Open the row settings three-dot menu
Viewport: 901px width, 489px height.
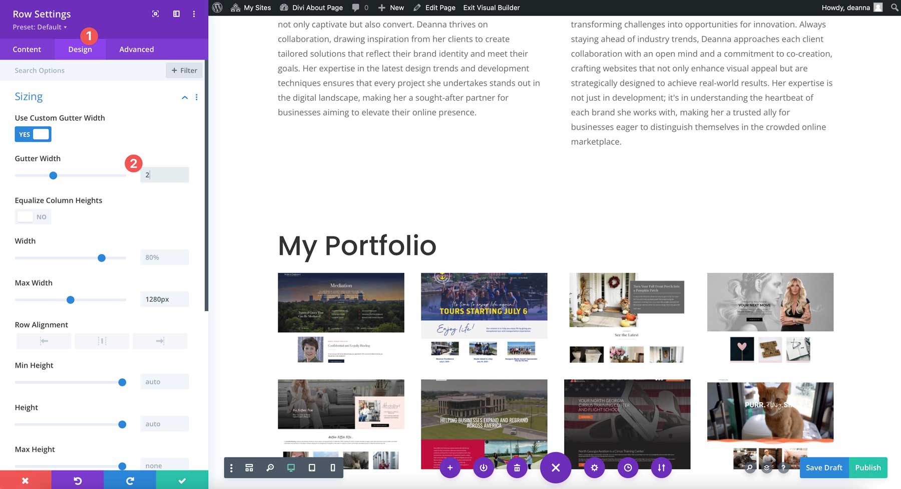(x=194, y=14)
